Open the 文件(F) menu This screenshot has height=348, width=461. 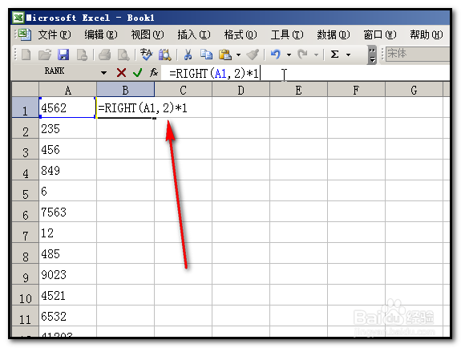[x=55, y=34]
